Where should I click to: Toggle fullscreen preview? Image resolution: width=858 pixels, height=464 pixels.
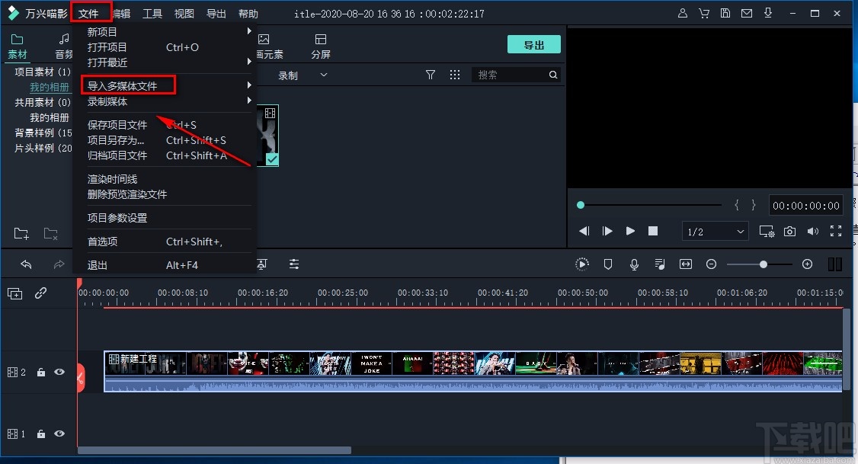point(836,231)
